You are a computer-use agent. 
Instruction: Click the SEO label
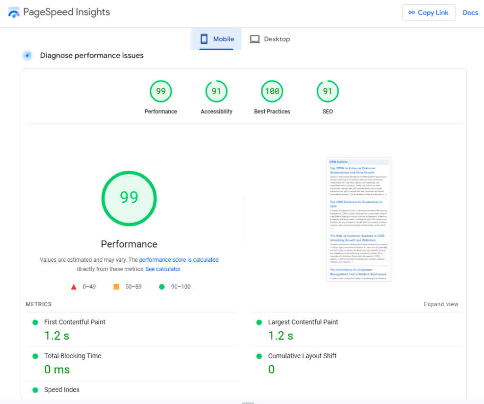tap(328, 112)
